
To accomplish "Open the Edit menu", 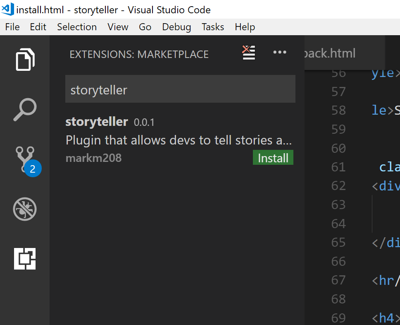I will tap(38, 27).
